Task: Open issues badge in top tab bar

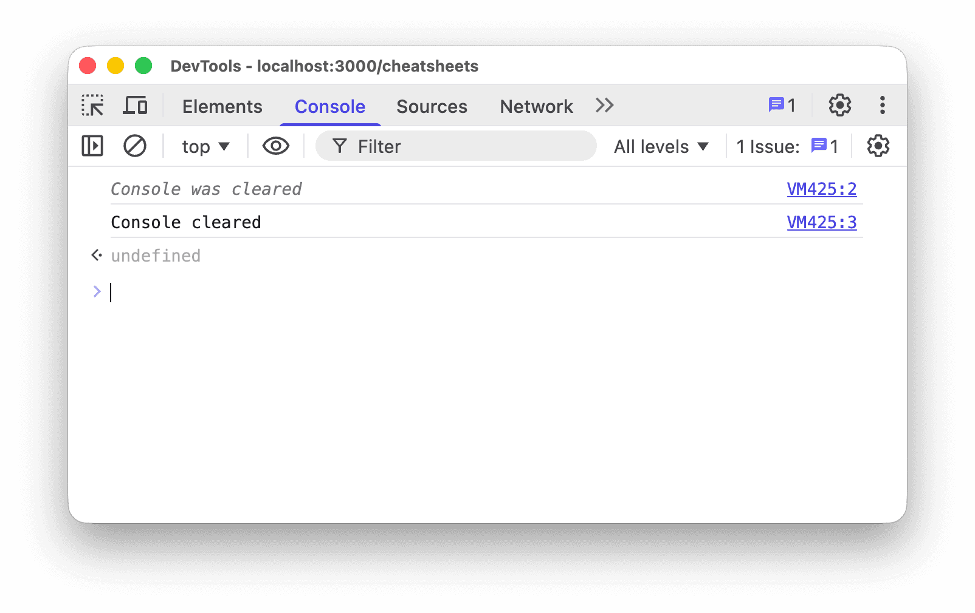Action: coord(782,106)
